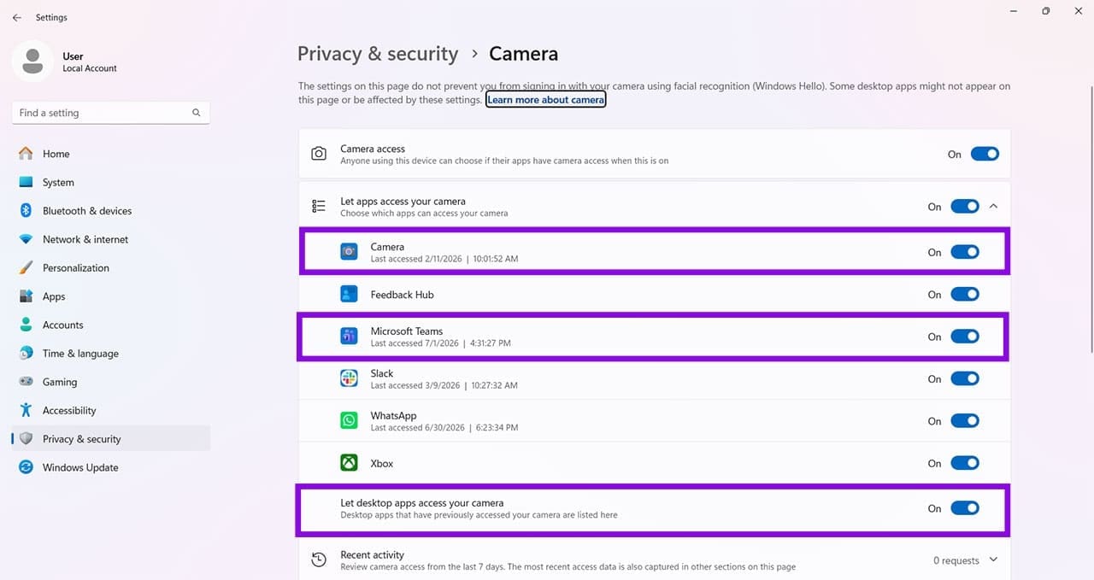Image resolution: width=1094 pixels, height=580 pixels.
Task: Toggle camera access for Feedback Hub
Action: point(965,294)
